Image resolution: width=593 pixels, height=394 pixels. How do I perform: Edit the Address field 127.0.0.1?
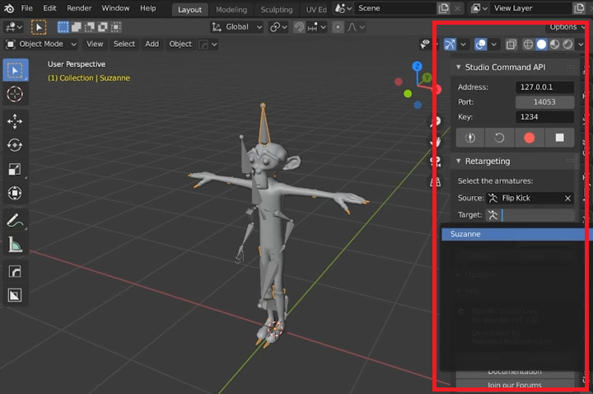point(544,87)
